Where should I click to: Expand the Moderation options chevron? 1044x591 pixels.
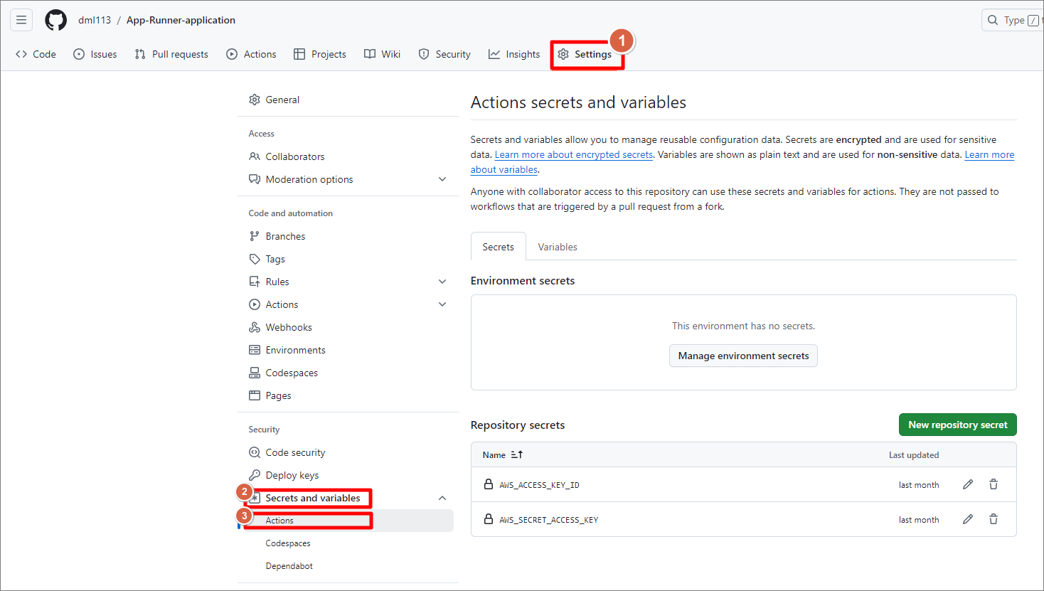click(x=442, y=179)
